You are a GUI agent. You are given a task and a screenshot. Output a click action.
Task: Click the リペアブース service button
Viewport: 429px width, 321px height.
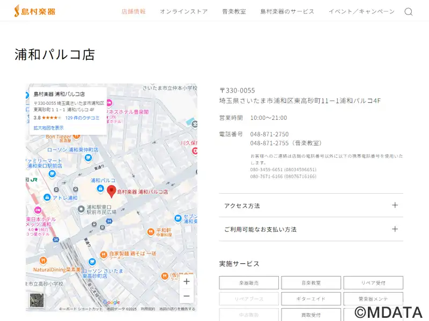point(249,299)
